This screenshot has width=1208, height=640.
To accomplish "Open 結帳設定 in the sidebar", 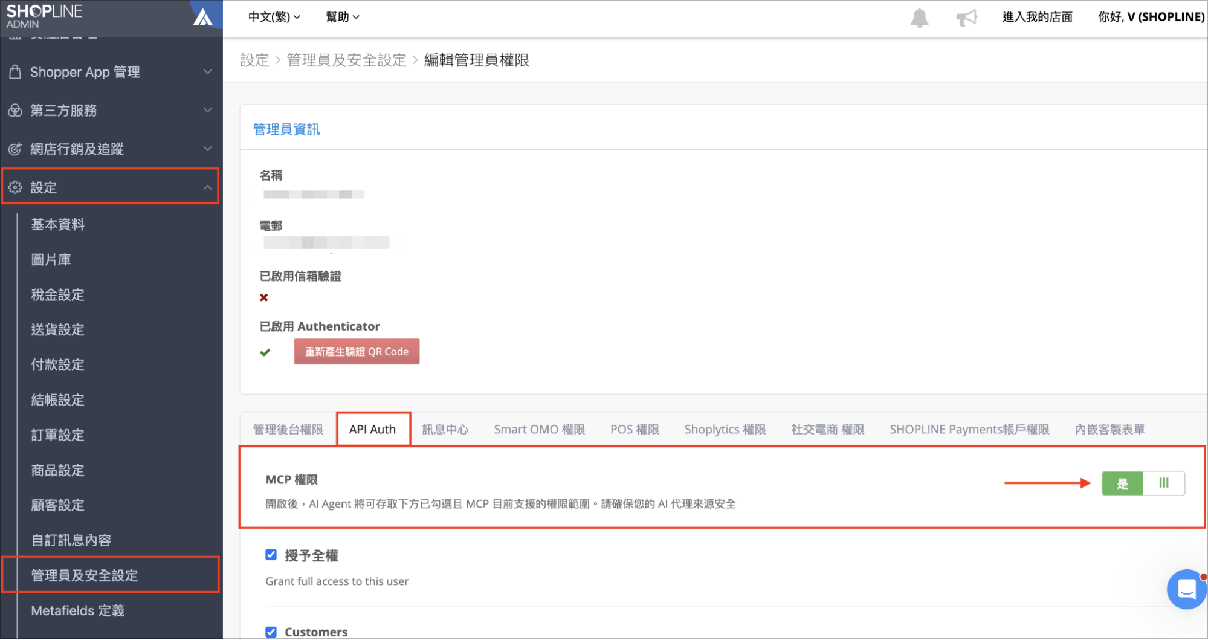I will click(x=57, y=400).
